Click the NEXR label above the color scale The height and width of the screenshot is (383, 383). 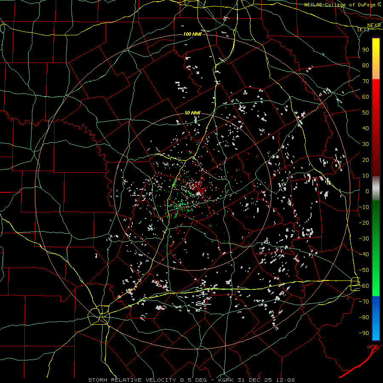(374, 26)
